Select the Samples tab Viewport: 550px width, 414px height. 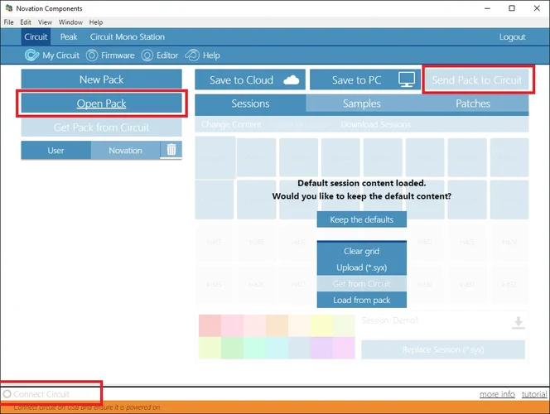tap(362, 103)
